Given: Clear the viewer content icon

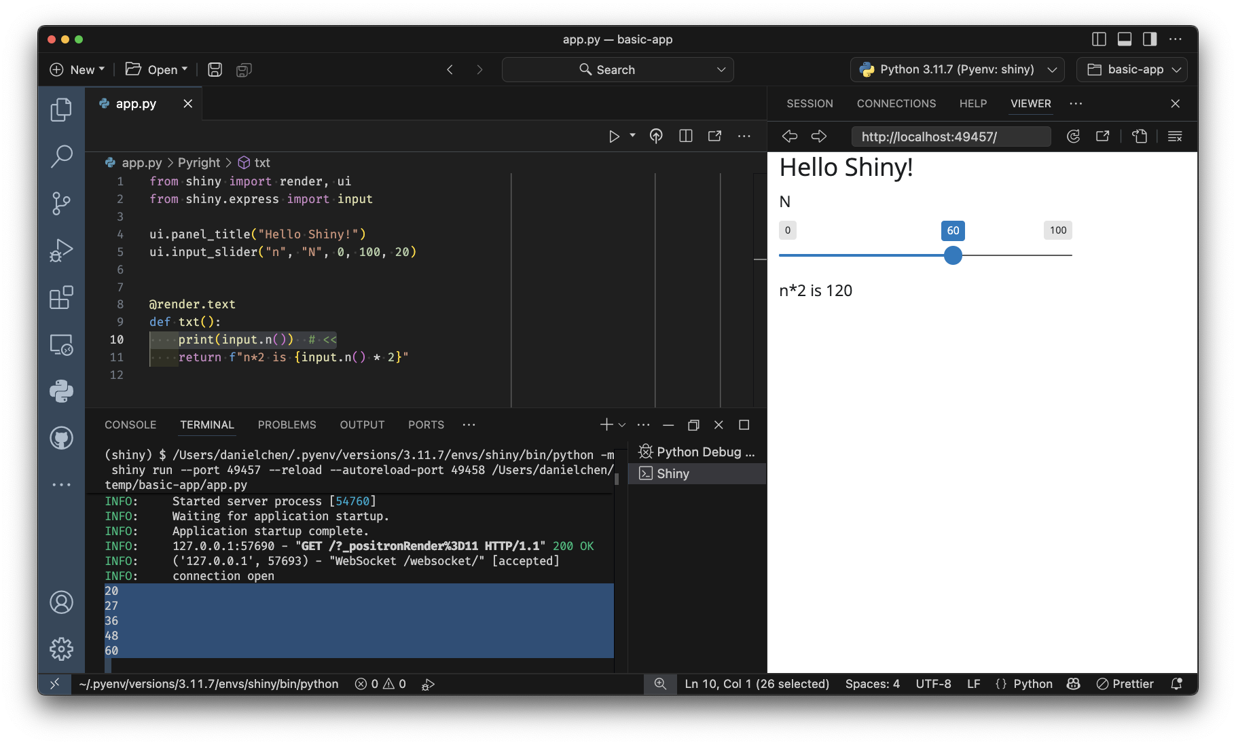Looking at the screenshot, I should pos(1175,137).
